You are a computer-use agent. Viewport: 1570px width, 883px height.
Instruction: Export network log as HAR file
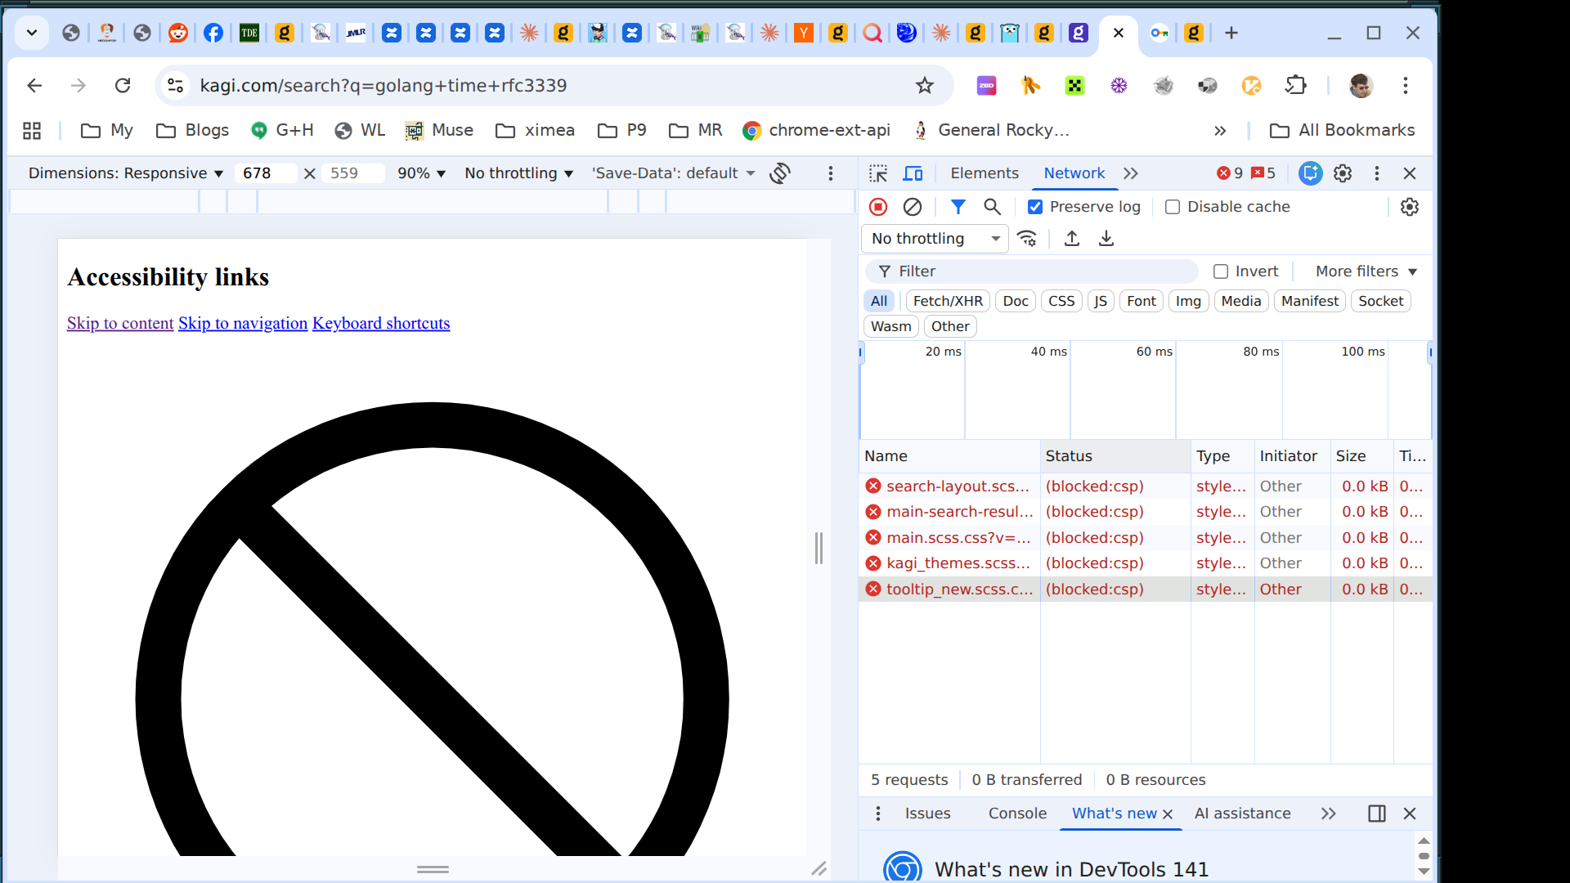click(x=1106, y=238)
